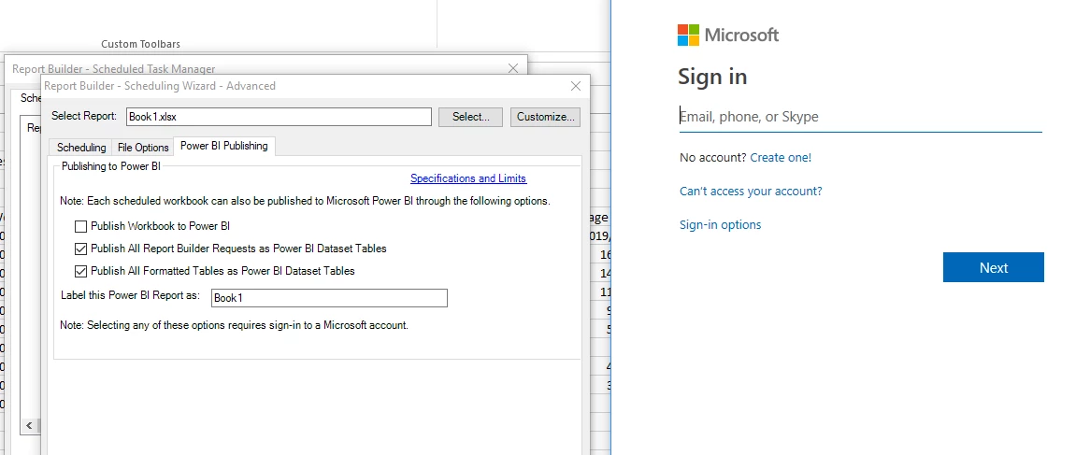Screen dimensions: 1090x455
Task: Enable Publish Workbook to Power BI checkbox
Action: pos(80,226)
